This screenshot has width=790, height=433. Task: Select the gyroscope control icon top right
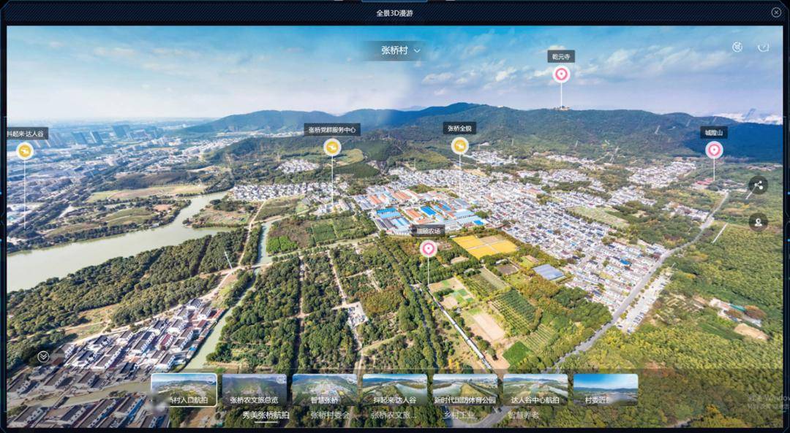point(737,45)
